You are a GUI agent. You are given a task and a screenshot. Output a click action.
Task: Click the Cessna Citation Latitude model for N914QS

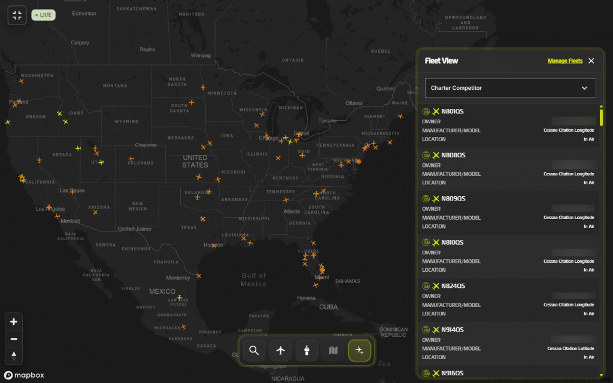[570, 348]
